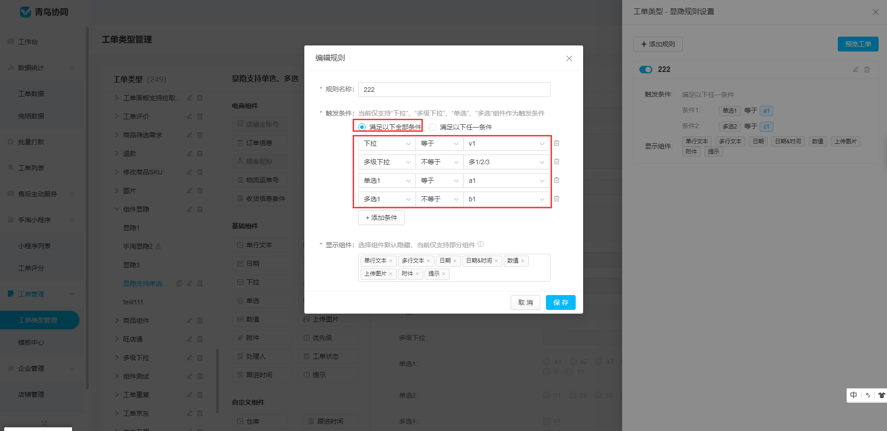Screen dimensions: 887x431
Task: Remove the 提示 tag
Action: tap(444, 274)
